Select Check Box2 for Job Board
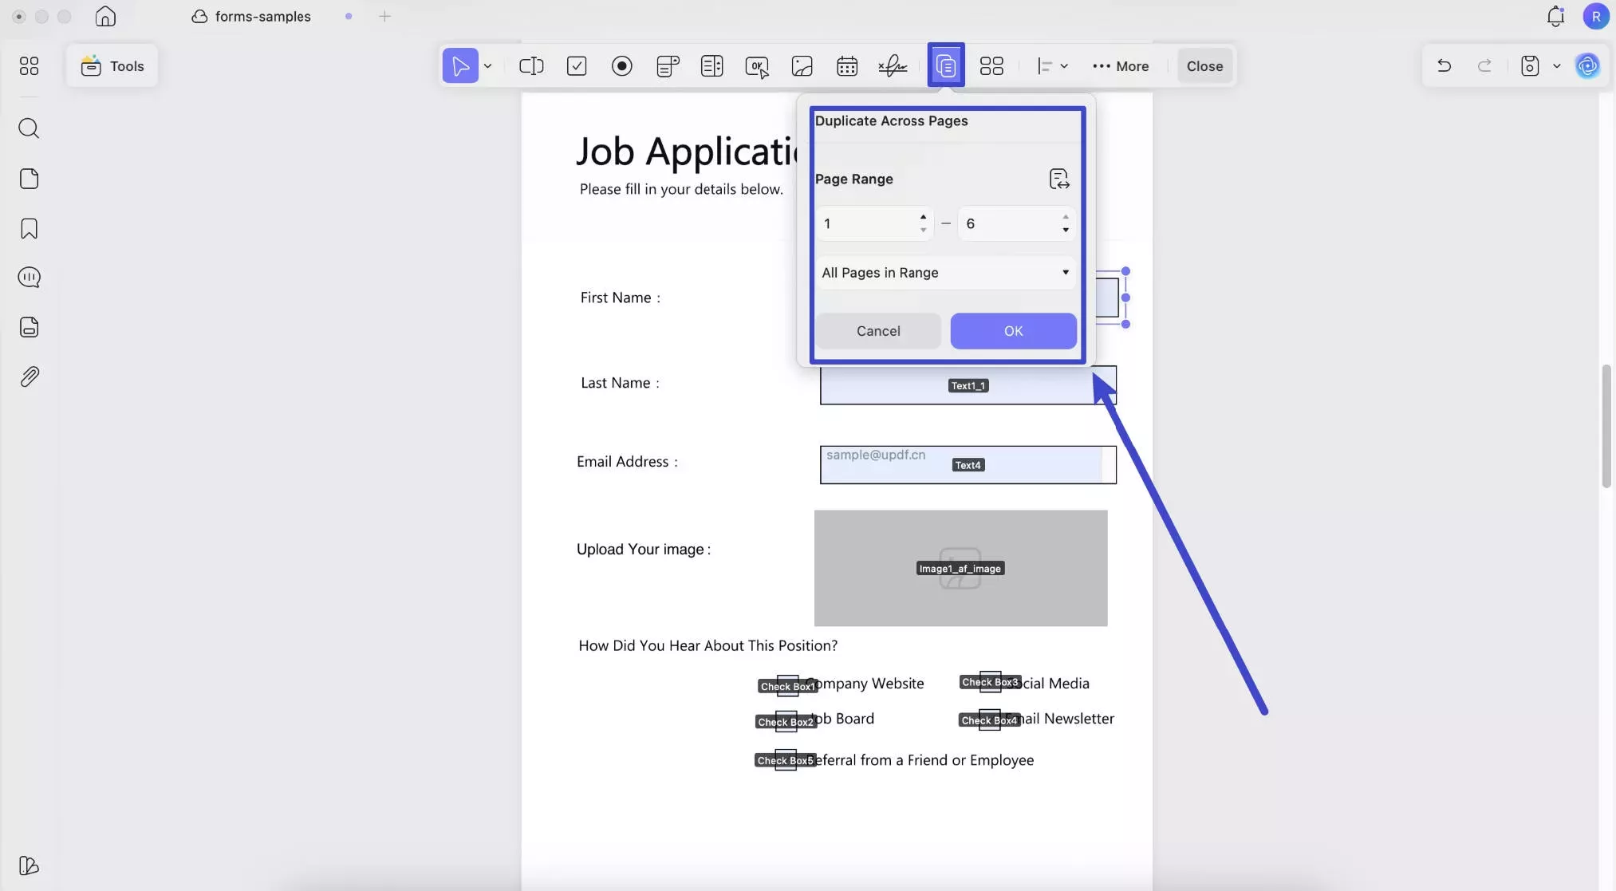The image size is (1616, 891). point(786,722)
